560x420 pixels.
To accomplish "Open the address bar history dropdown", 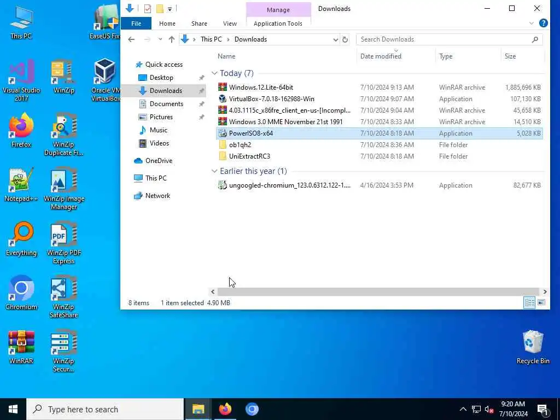I will (x=335, y=39).
